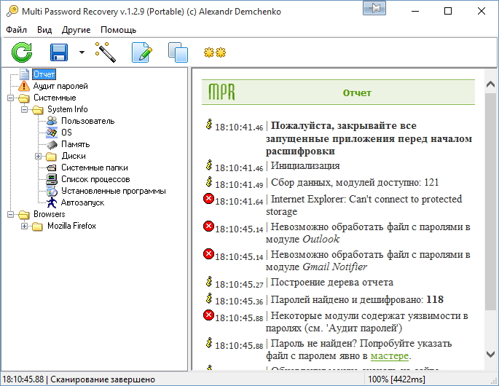Viewport: 499px width, 386px height.
Task: Click the warning icon beside Аудит паролей
Action: 24,86
